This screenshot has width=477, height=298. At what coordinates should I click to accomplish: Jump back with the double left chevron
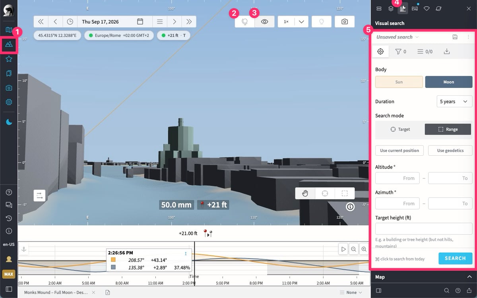(x=41, y=21)
